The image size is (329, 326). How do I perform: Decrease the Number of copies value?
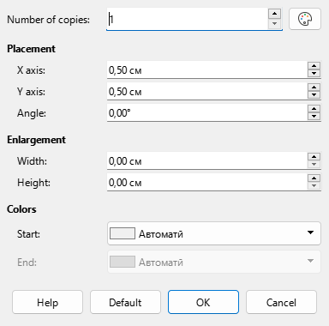click(274, 24)
